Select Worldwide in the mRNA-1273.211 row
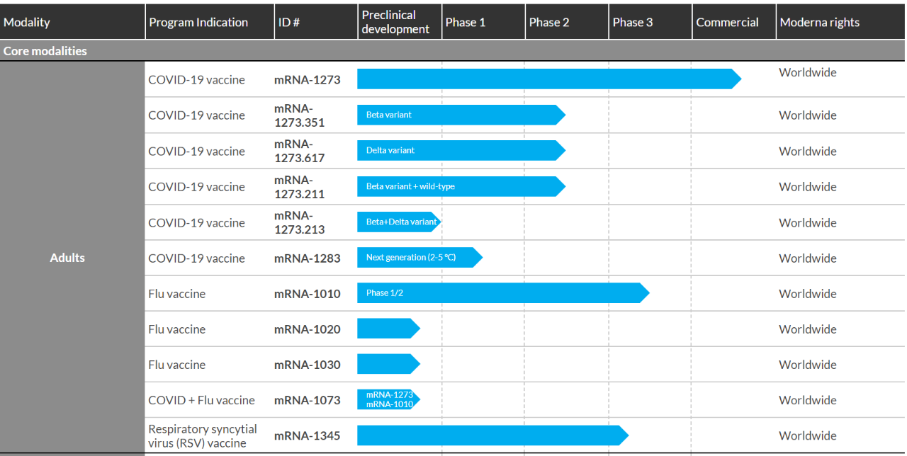The image size is (907, 456). [808, 187]
